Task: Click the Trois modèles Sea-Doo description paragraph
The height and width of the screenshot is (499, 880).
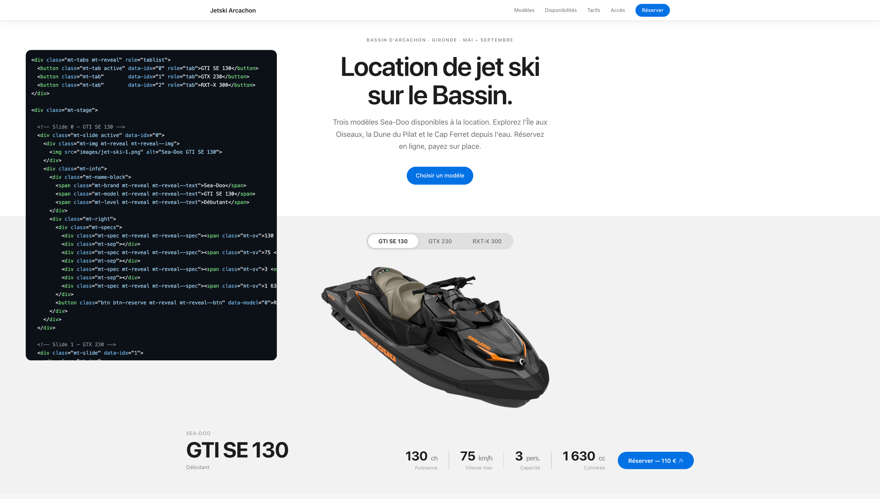Action: (x=440, y=134)
